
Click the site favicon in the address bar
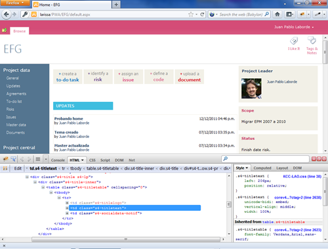[34, 14]
